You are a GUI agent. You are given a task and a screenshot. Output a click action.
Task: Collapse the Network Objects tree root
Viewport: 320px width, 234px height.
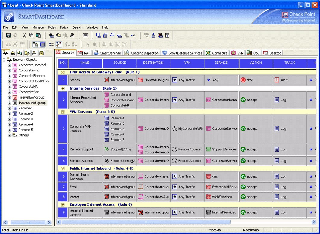click(4, 60)
